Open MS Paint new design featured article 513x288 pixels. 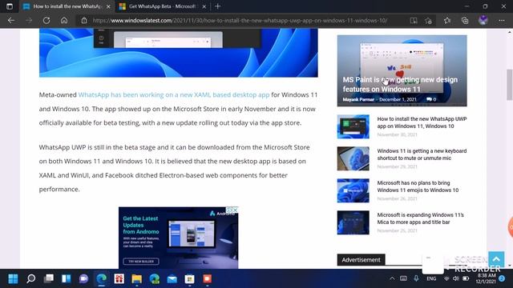click(400, 84)
